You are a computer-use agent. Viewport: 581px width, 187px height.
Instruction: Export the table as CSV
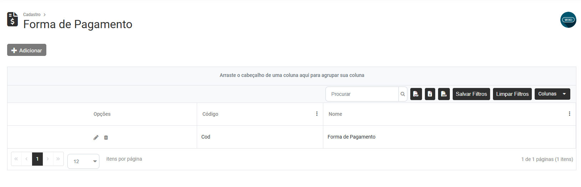[x=444, y=94]
